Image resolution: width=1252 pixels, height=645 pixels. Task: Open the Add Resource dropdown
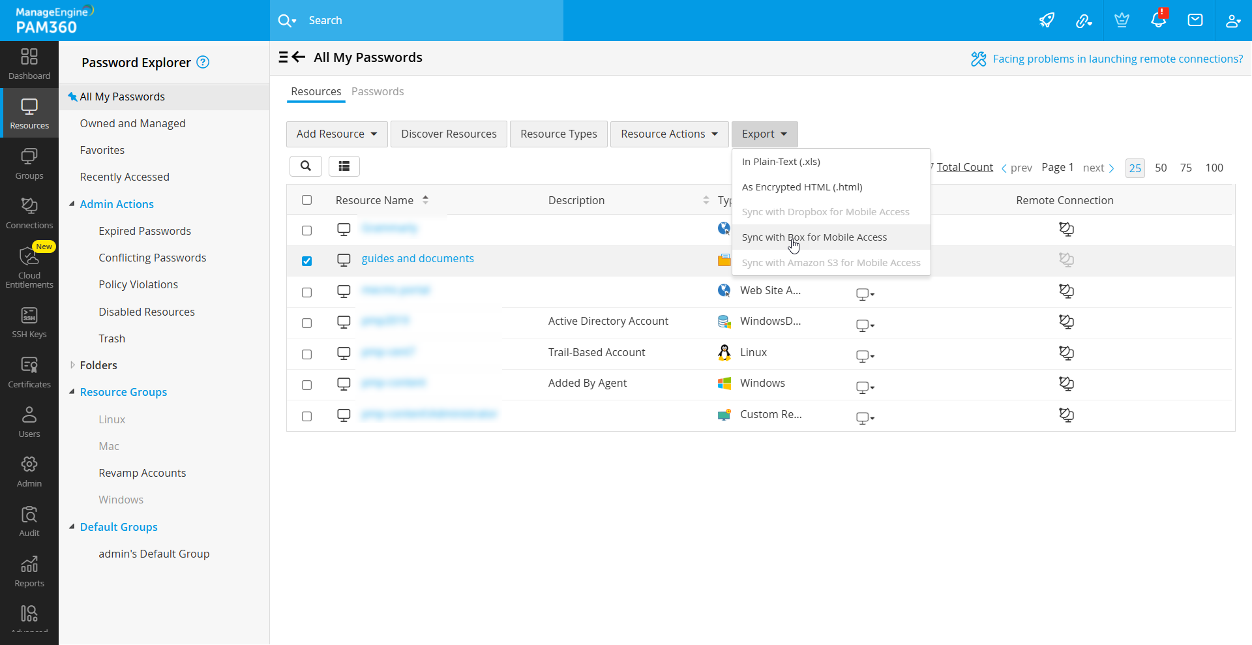coord(336,134)
